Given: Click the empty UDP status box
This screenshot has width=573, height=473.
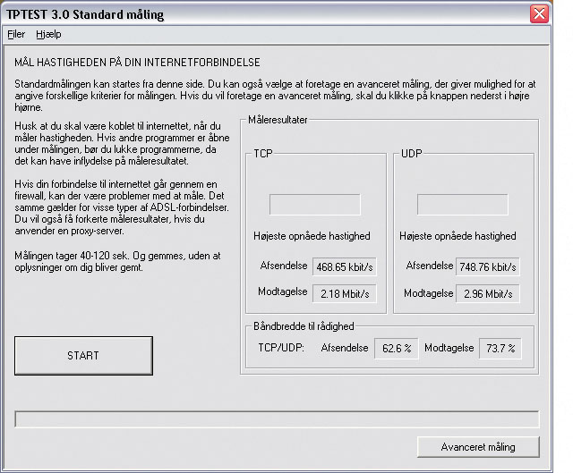Looking at the screenshot, I should tap(463, 205).
